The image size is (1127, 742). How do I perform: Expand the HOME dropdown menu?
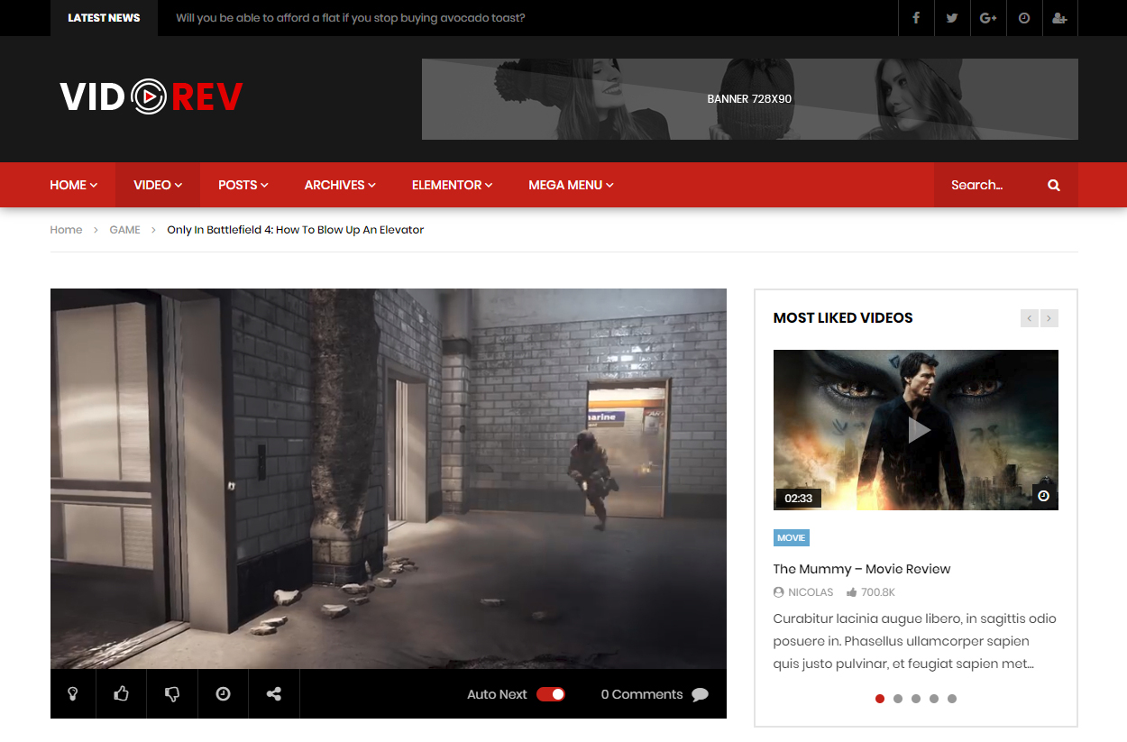(x=73, y=185)
